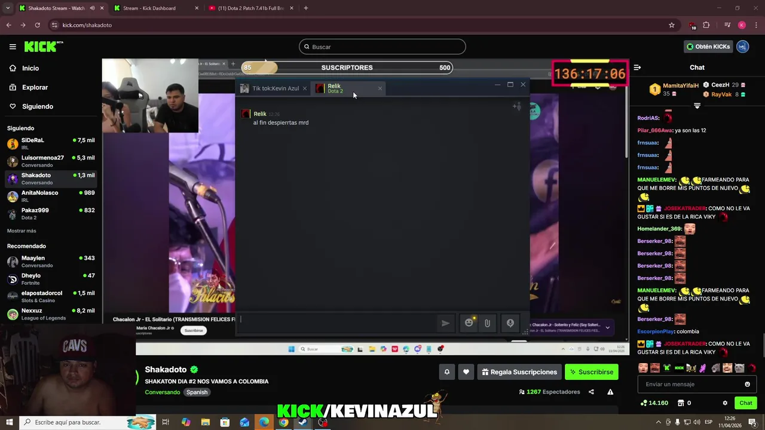Click the green Suscribirse button
Viewport: 765px width, 430px height.
592,372
